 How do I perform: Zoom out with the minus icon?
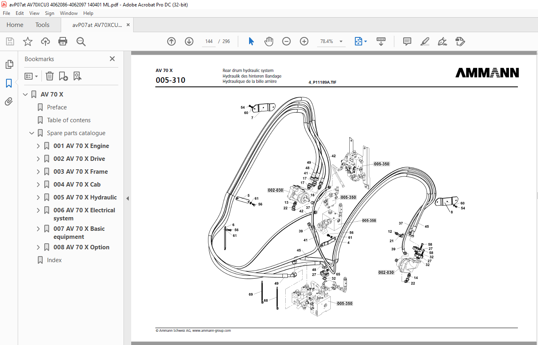(x=287, y=41)
